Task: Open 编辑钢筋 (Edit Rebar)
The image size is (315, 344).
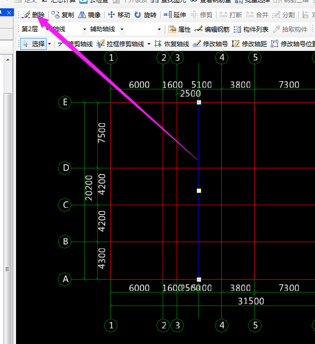Action: coord(212,29)
